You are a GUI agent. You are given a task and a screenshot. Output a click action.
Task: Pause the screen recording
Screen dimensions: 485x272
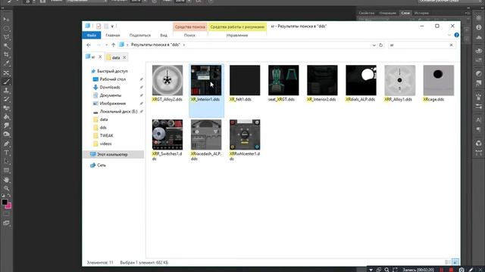[x=441, y=270]
